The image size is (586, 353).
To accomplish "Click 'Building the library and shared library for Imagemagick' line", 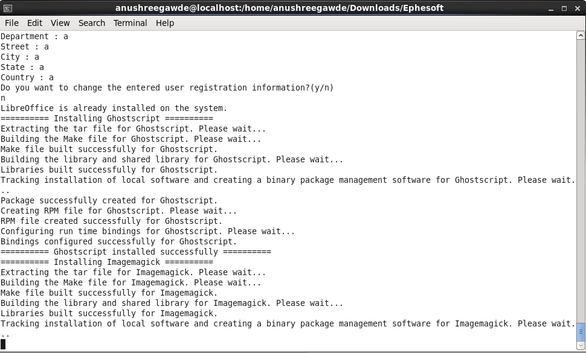I will 172,304.
